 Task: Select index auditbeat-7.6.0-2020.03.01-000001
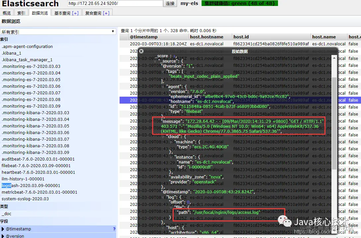point(38,159)
